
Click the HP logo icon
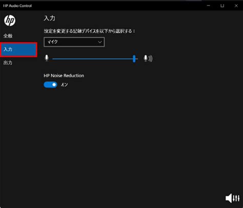coord(10,20)
